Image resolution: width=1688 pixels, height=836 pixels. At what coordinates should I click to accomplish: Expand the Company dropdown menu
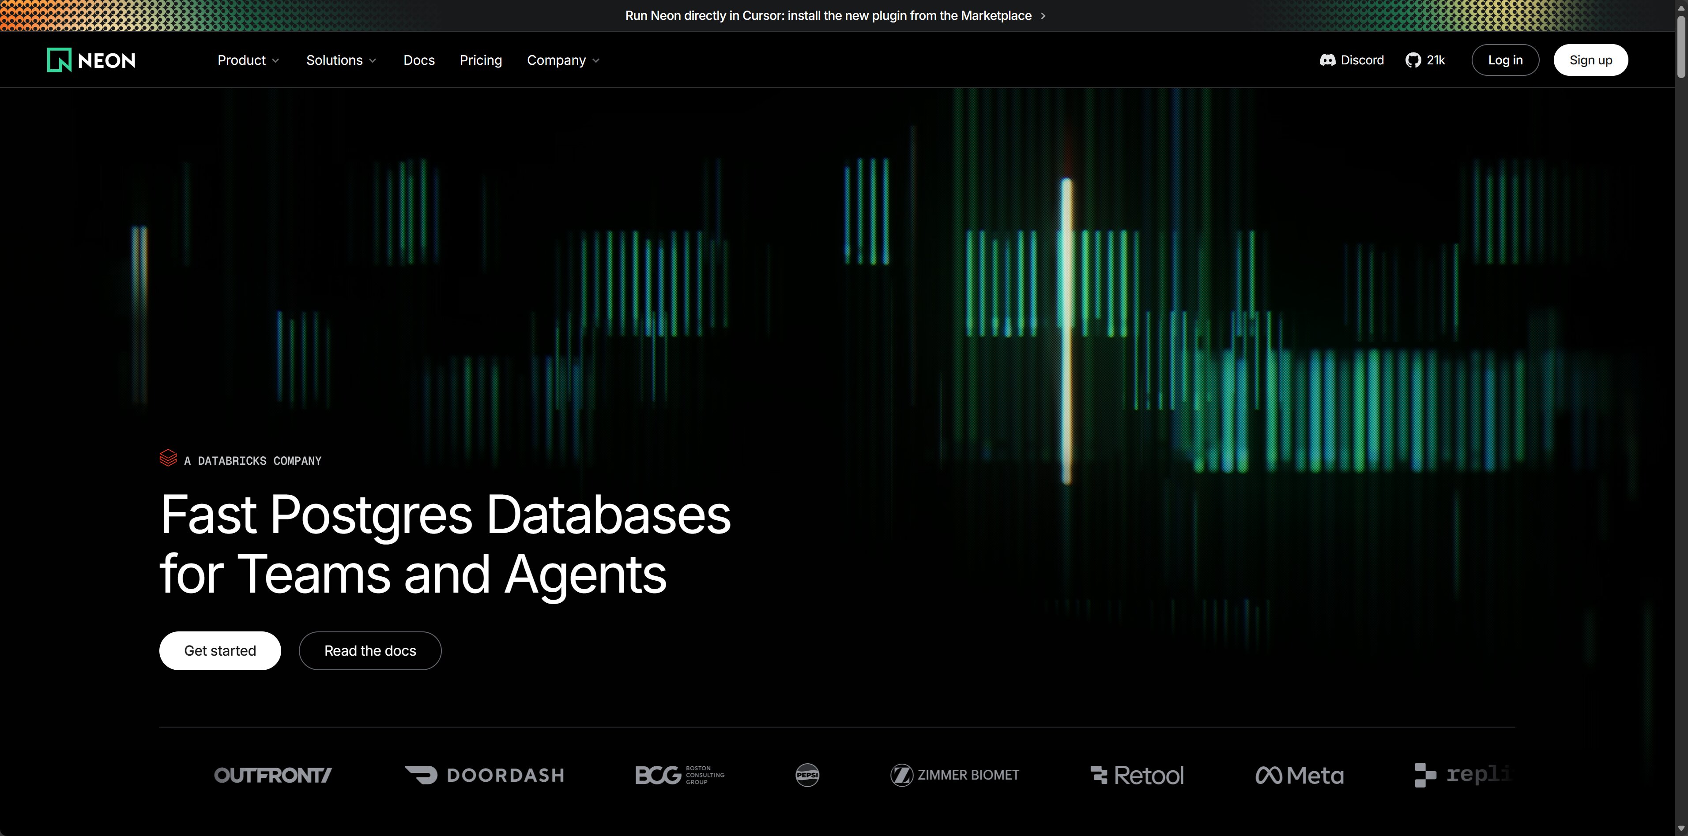coord(563,60)
